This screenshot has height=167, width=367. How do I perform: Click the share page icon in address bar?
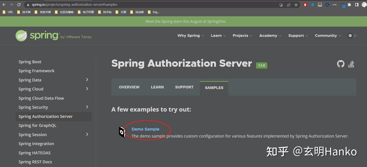click(x=289, y=5)
